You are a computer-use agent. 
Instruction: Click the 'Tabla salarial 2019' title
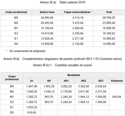click(72, 2)
